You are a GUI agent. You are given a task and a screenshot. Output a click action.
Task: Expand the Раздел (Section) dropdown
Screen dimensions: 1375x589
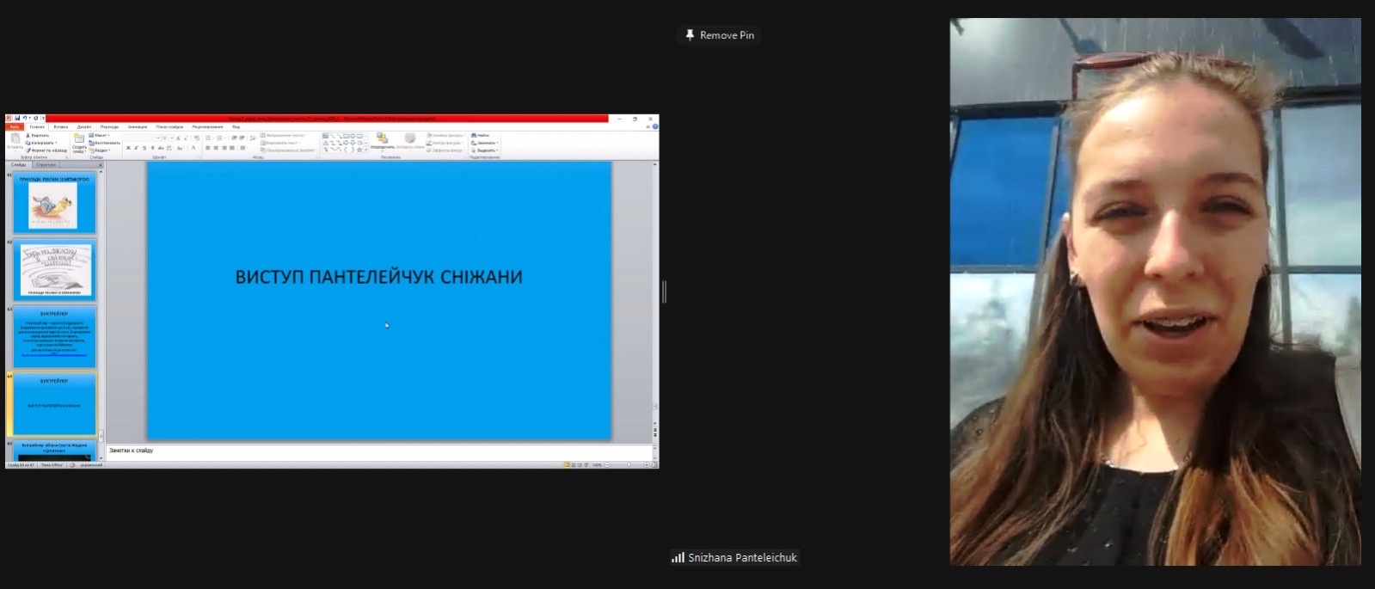click(x=100, y=150)
